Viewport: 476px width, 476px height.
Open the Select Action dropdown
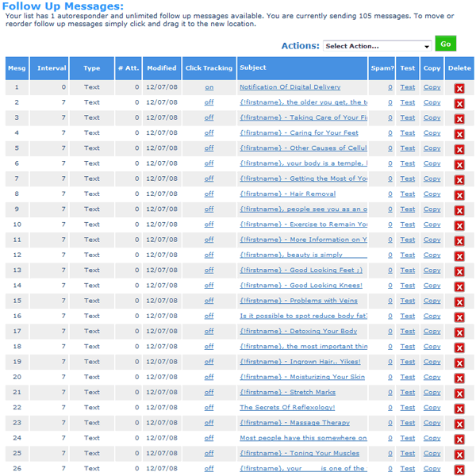pyautogui.click(x=377, y=46)
